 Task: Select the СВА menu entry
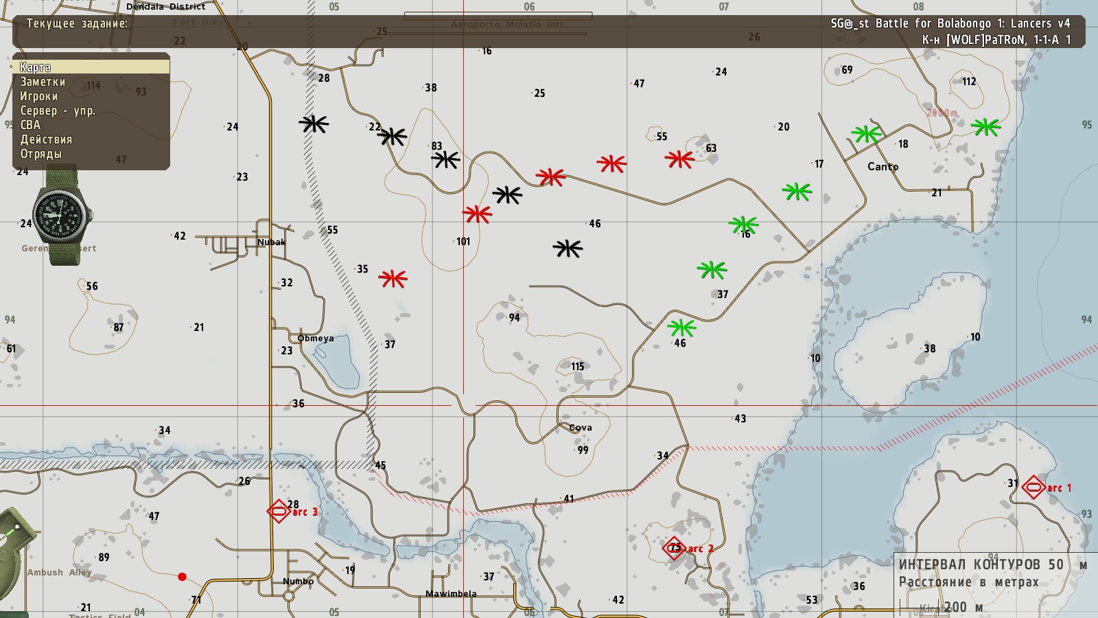(x=30, y=125)
